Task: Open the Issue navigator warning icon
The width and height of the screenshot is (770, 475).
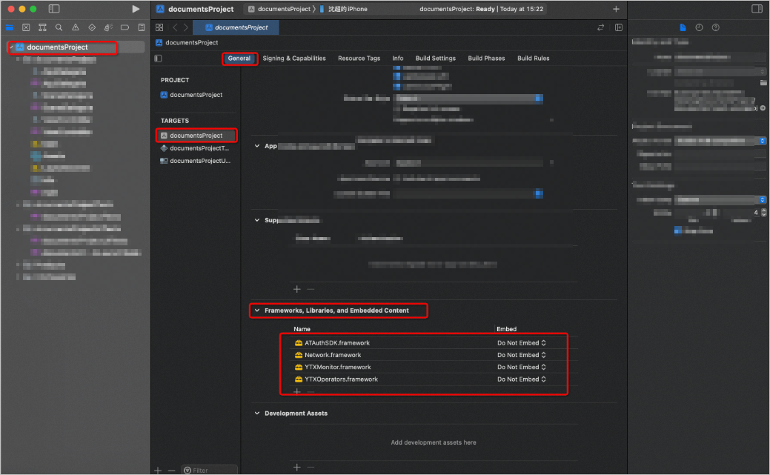Action: [75, 27]
